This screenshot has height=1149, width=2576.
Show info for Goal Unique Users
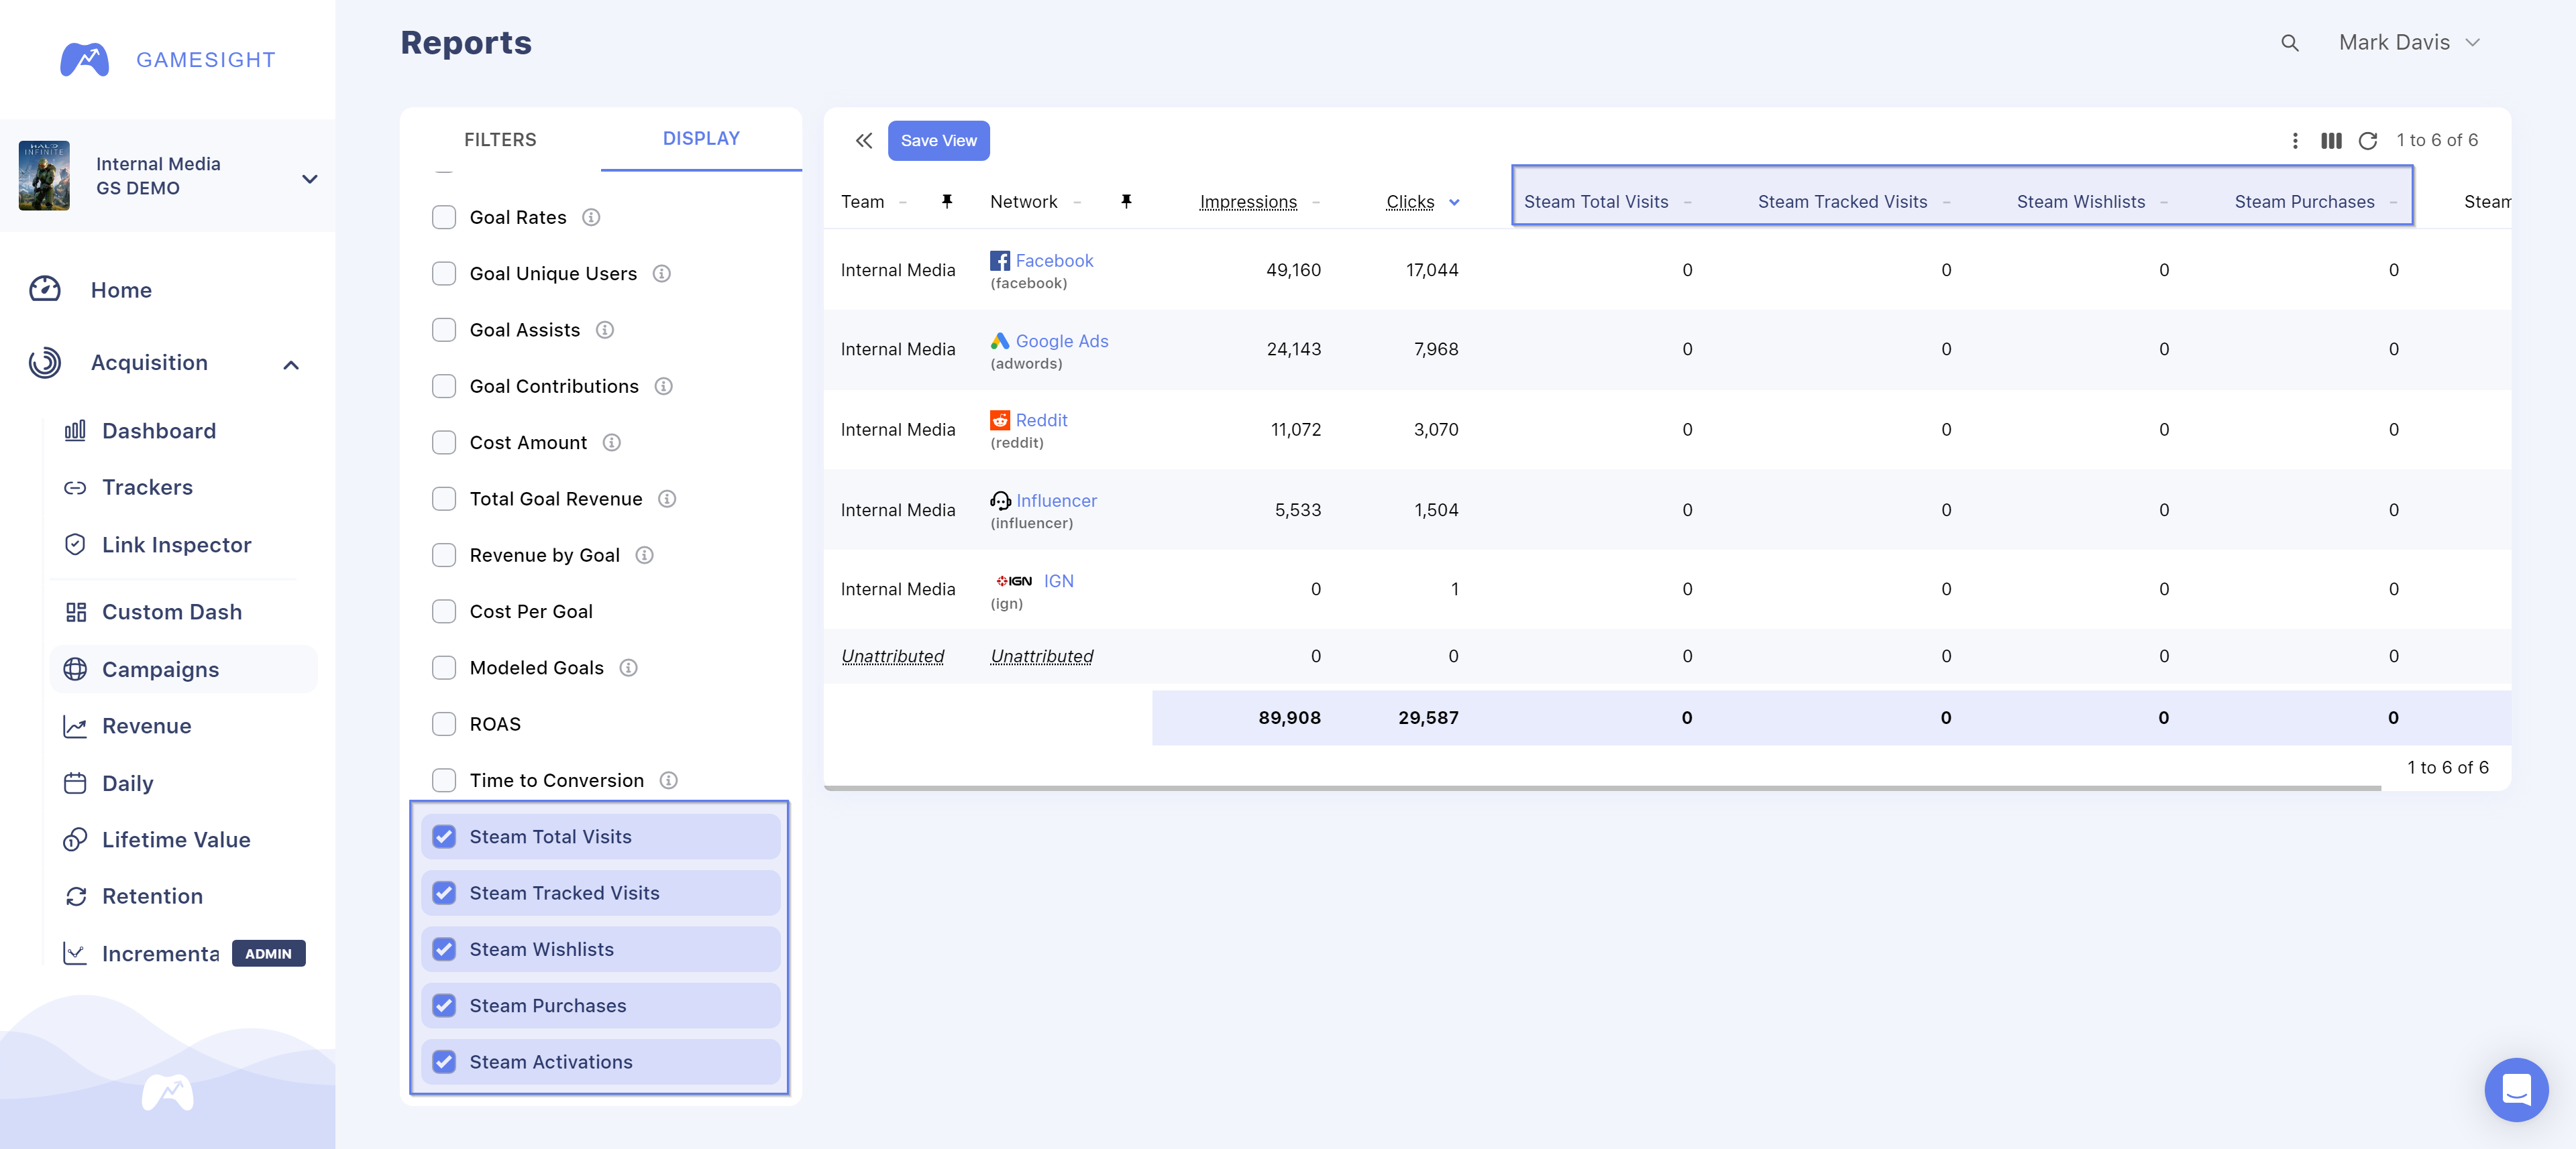point(662,274)
